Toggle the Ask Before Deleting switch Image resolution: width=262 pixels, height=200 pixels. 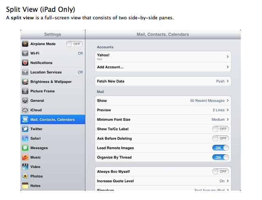tap(221, 138)
